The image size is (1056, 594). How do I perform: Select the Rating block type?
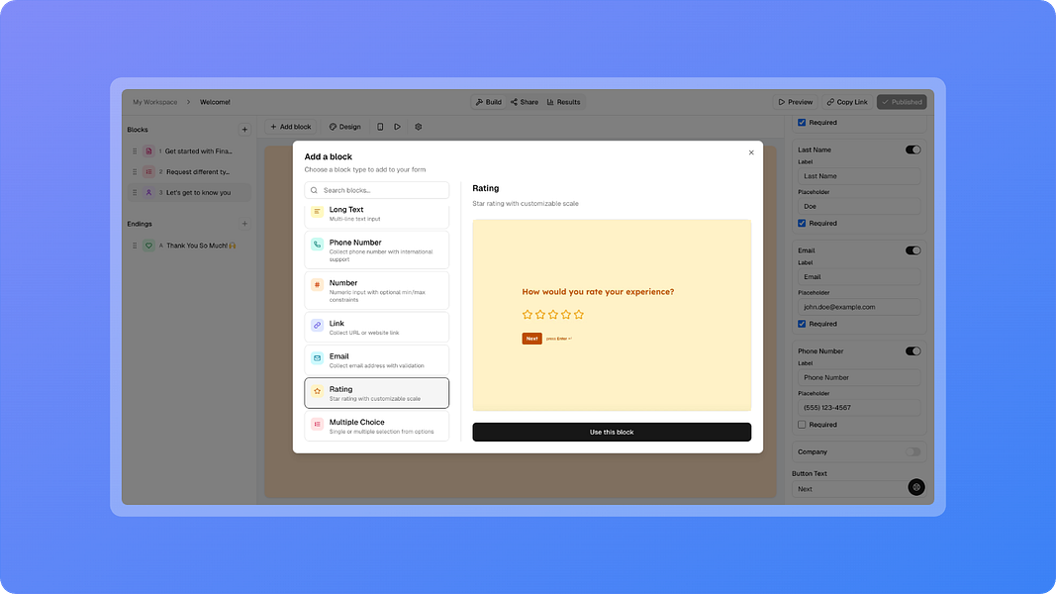(376, 393)
